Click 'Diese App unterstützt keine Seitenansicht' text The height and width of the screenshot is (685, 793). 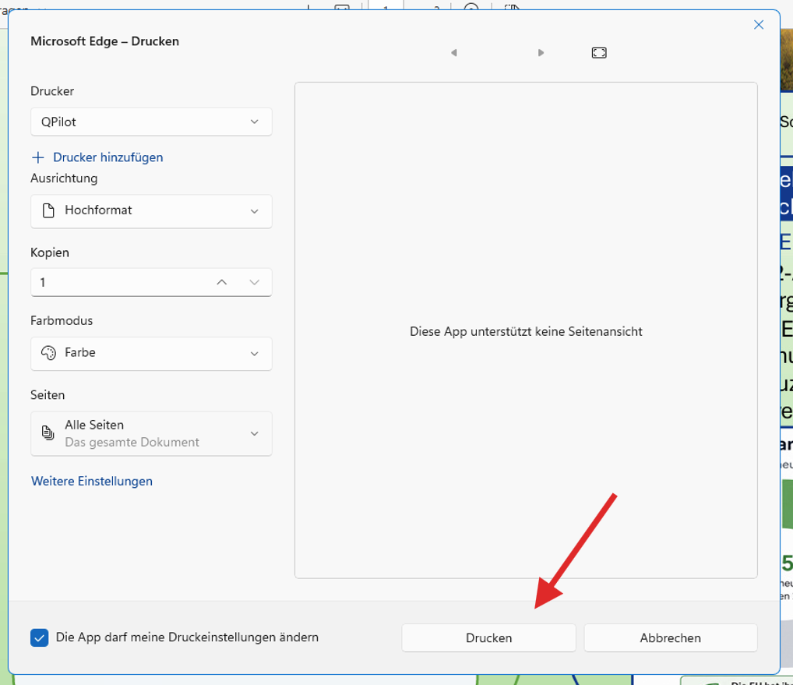[526, 332]
